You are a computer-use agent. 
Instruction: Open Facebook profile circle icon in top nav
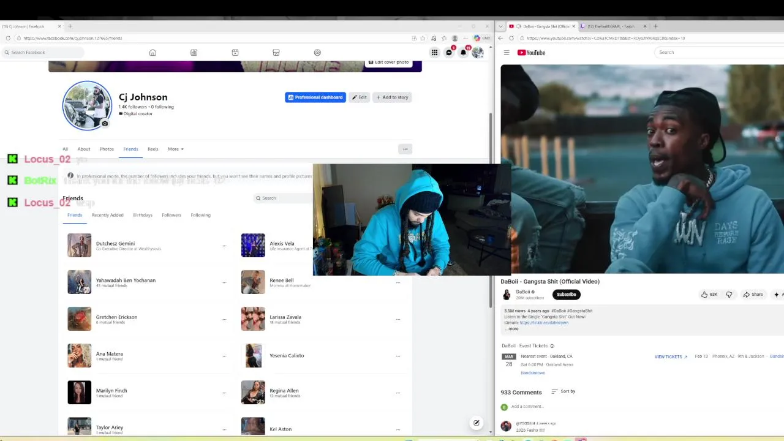point(317,53)
